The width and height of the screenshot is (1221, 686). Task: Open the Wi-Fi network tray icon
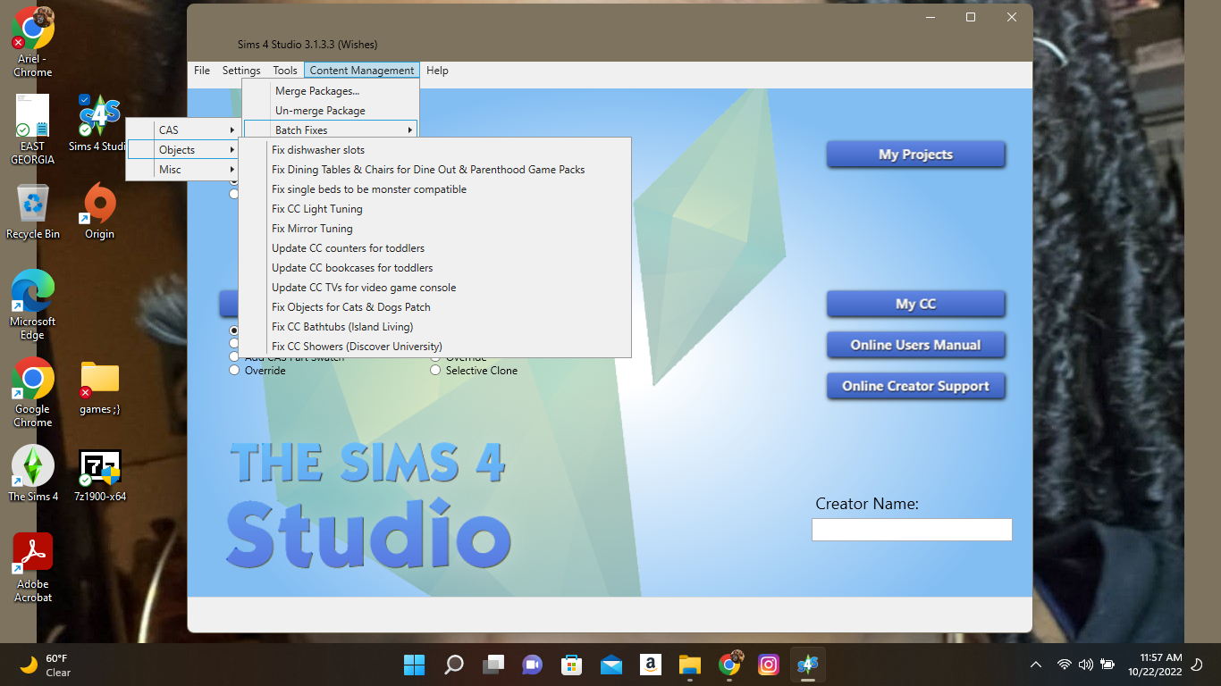1065,665
